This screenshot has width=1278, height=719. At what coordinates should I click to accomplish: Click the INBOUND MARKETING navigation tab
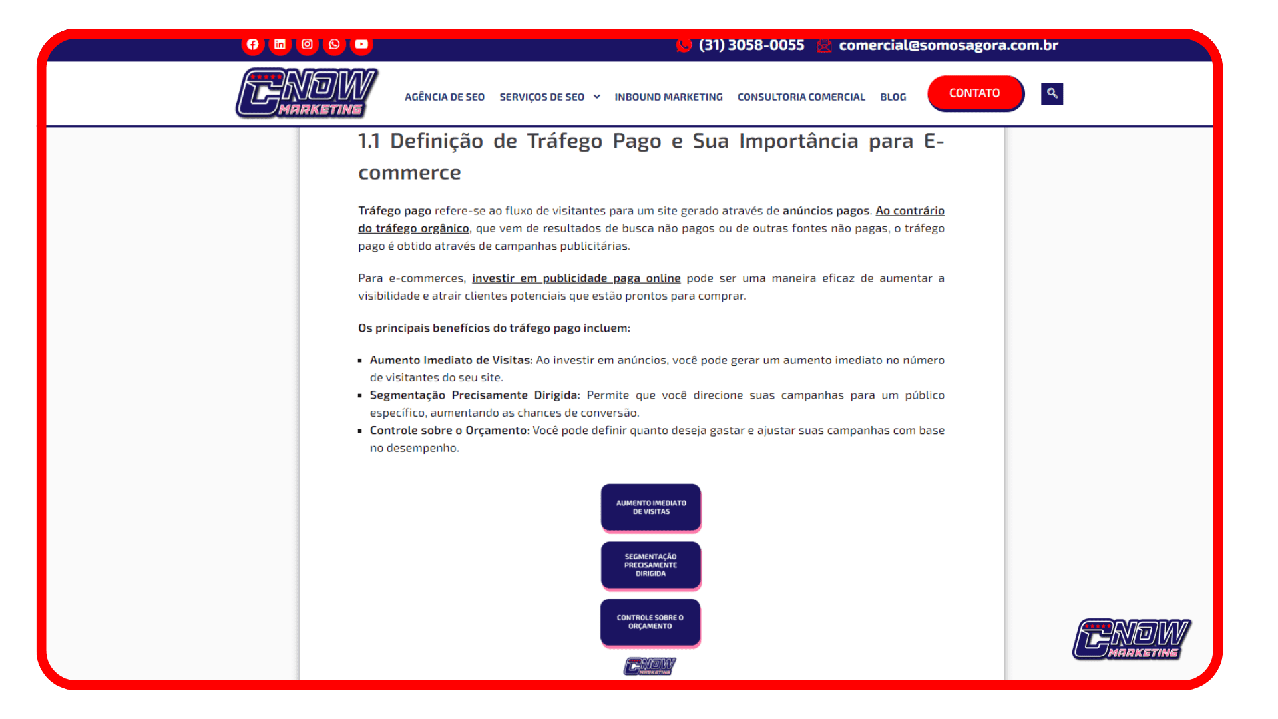(x=668, y=96)
